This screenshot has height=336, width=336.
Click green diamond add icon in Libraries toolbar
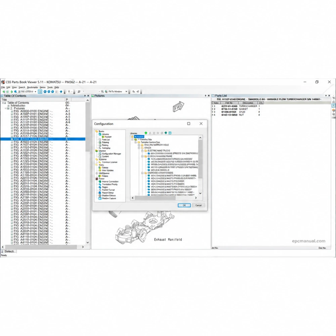tap(146, 133)
